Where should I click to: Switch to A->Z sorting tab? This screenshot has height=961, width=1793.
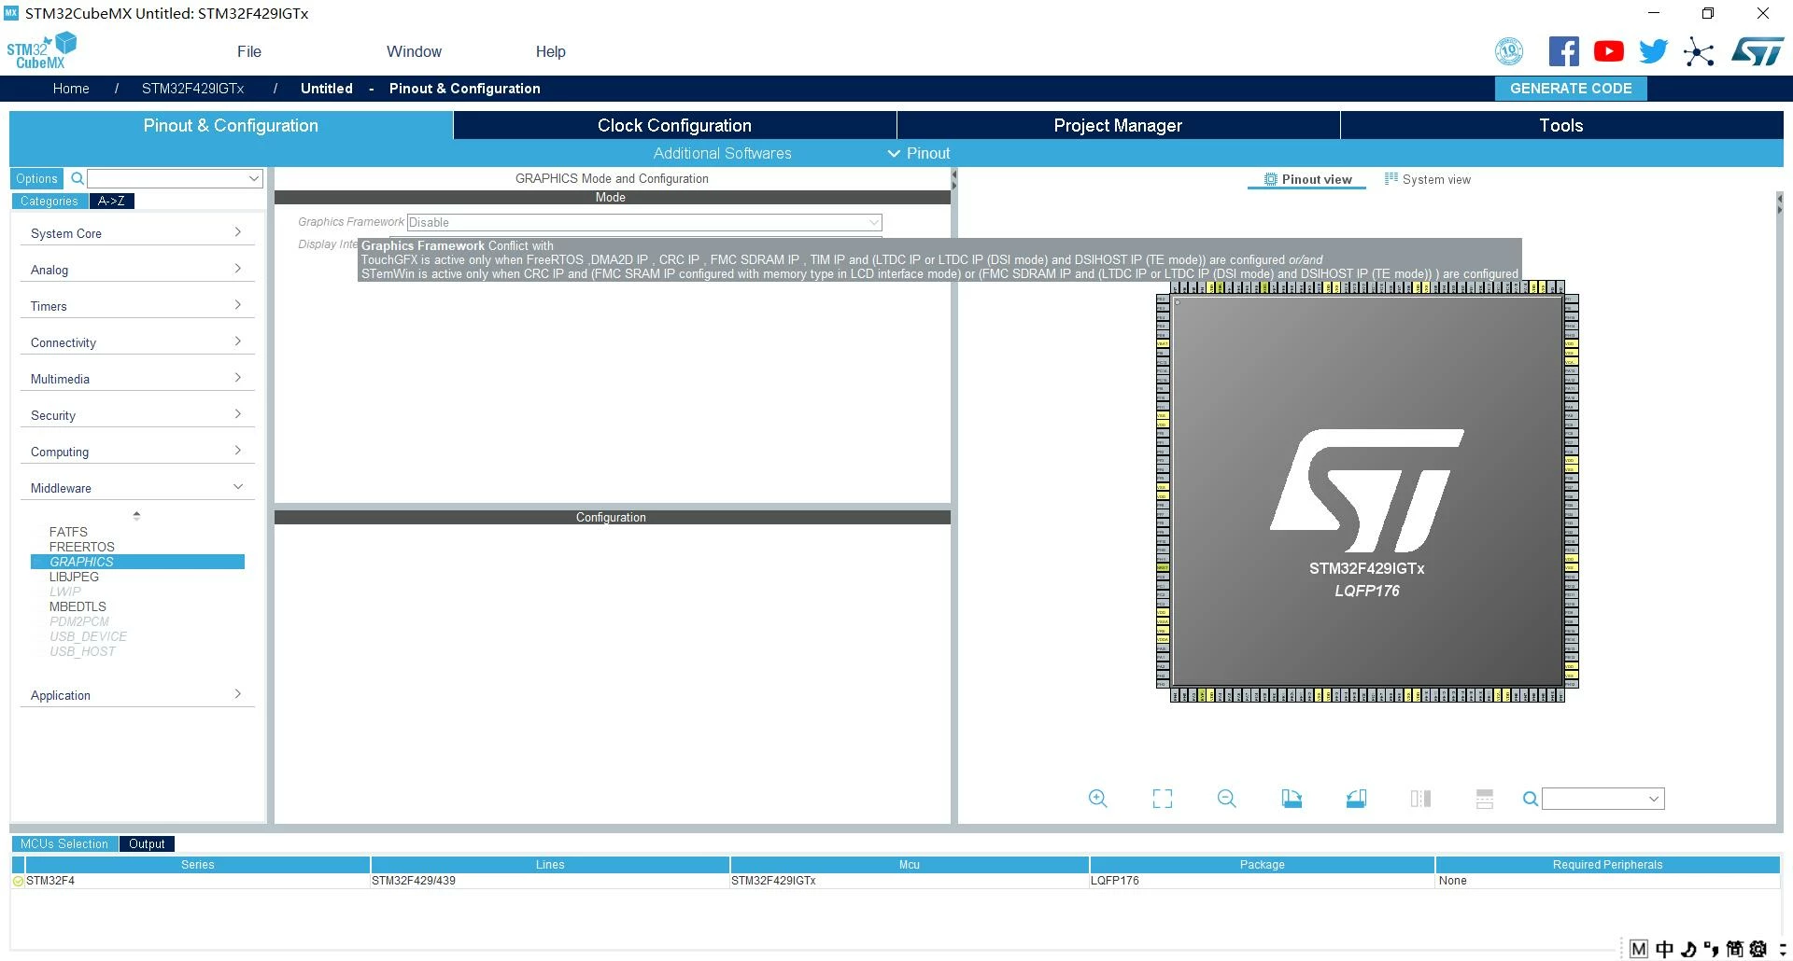pyautogui.click(x=111, y=201)
